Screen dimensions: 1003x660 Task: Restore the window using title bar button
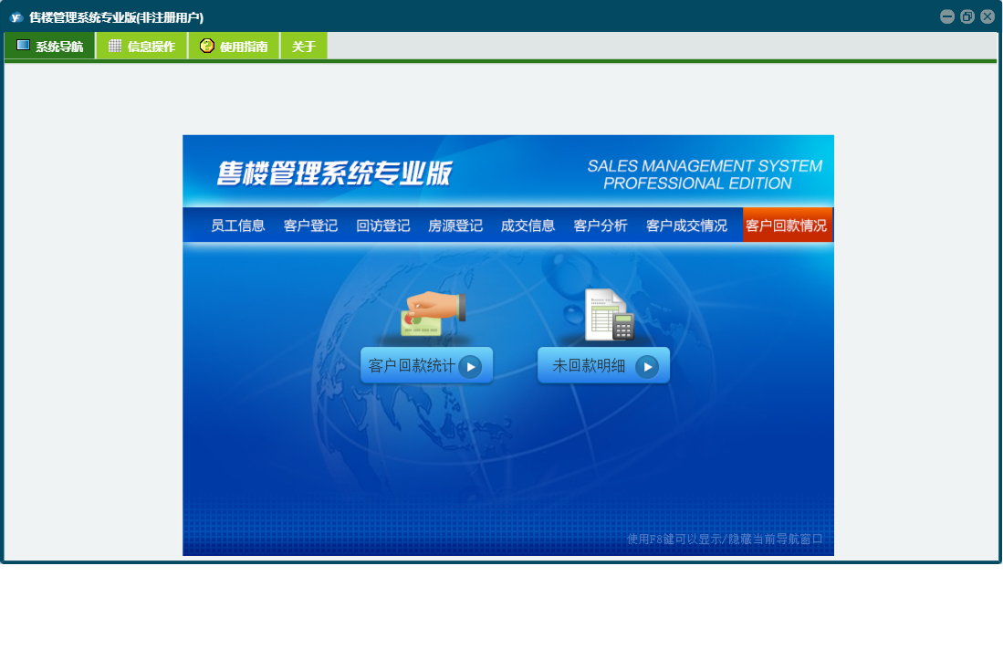[967, 16]
